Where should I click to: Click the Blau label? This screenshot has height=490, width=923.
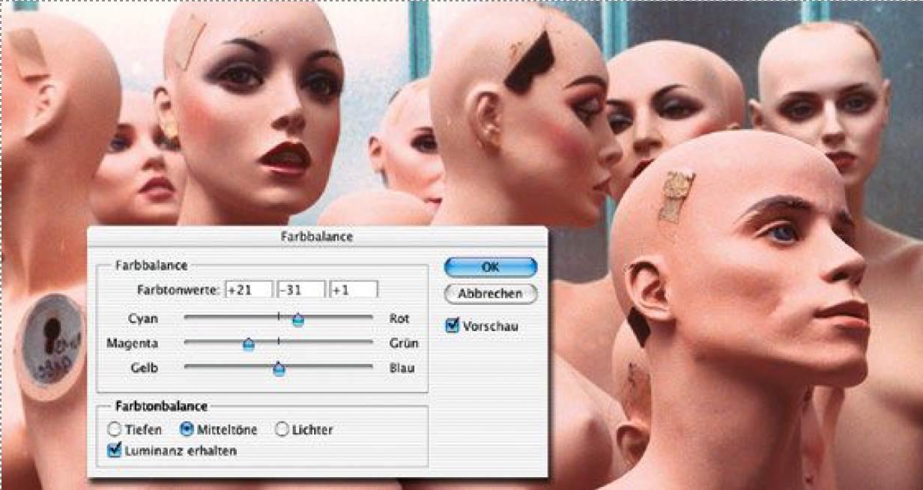[402, 368]
